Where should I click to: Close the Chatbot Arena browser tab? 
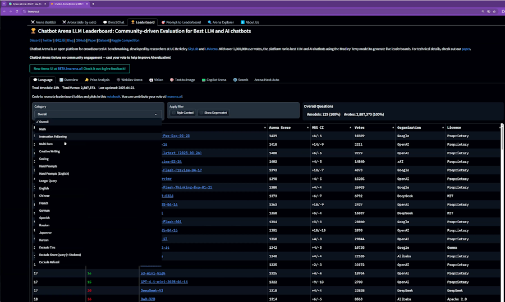(86, 4)
